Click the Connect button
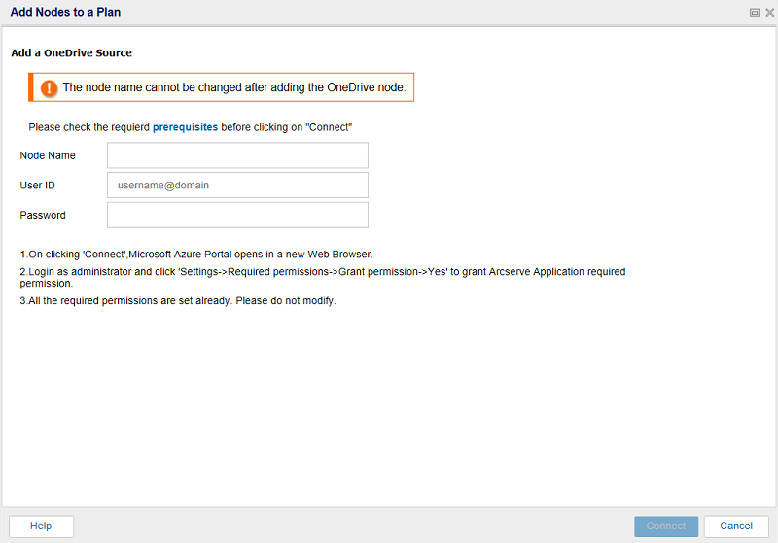778x543 pixels. coord(666,526)
